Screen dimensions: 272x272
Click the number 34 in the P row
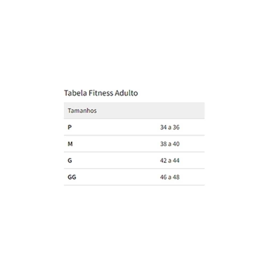[163, 127]
